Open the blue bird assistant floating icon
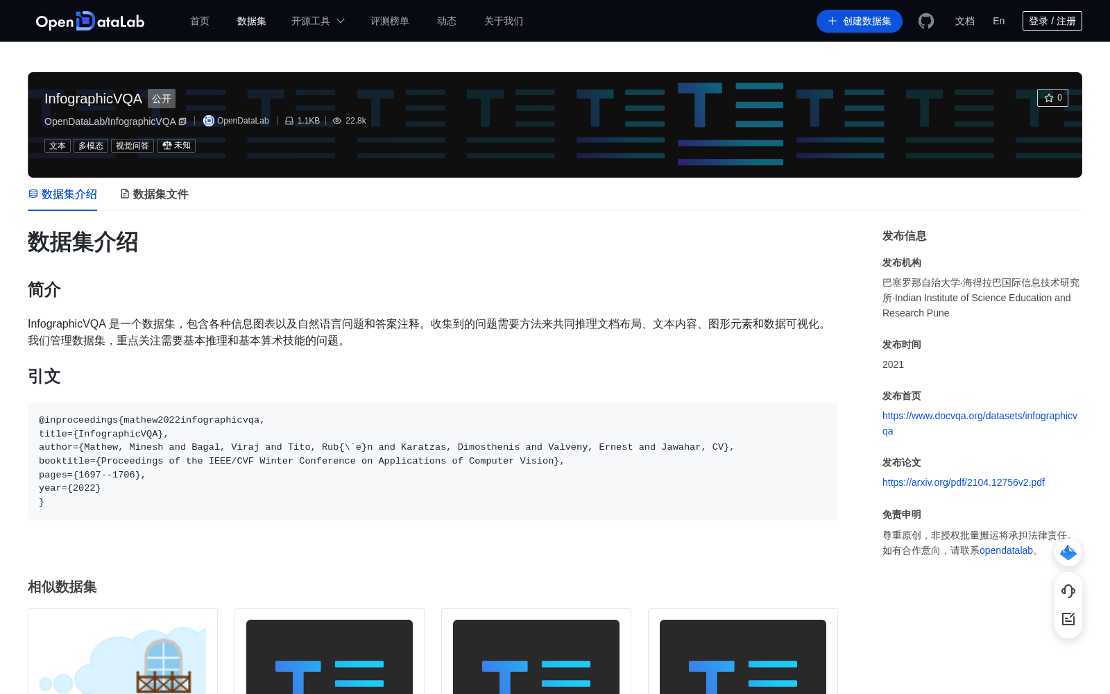 (x=1068, y=552)
